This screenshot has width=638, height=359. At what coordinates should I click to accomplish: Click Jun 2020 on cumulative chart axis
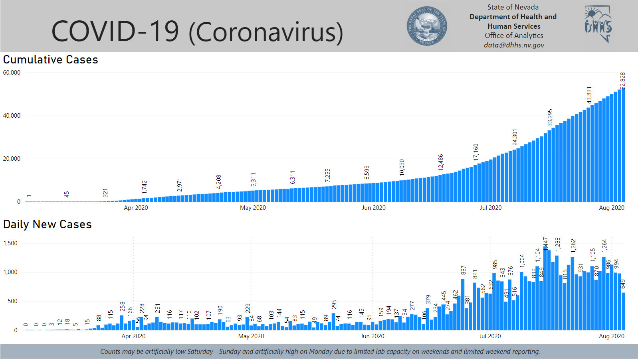coord(374,208)
